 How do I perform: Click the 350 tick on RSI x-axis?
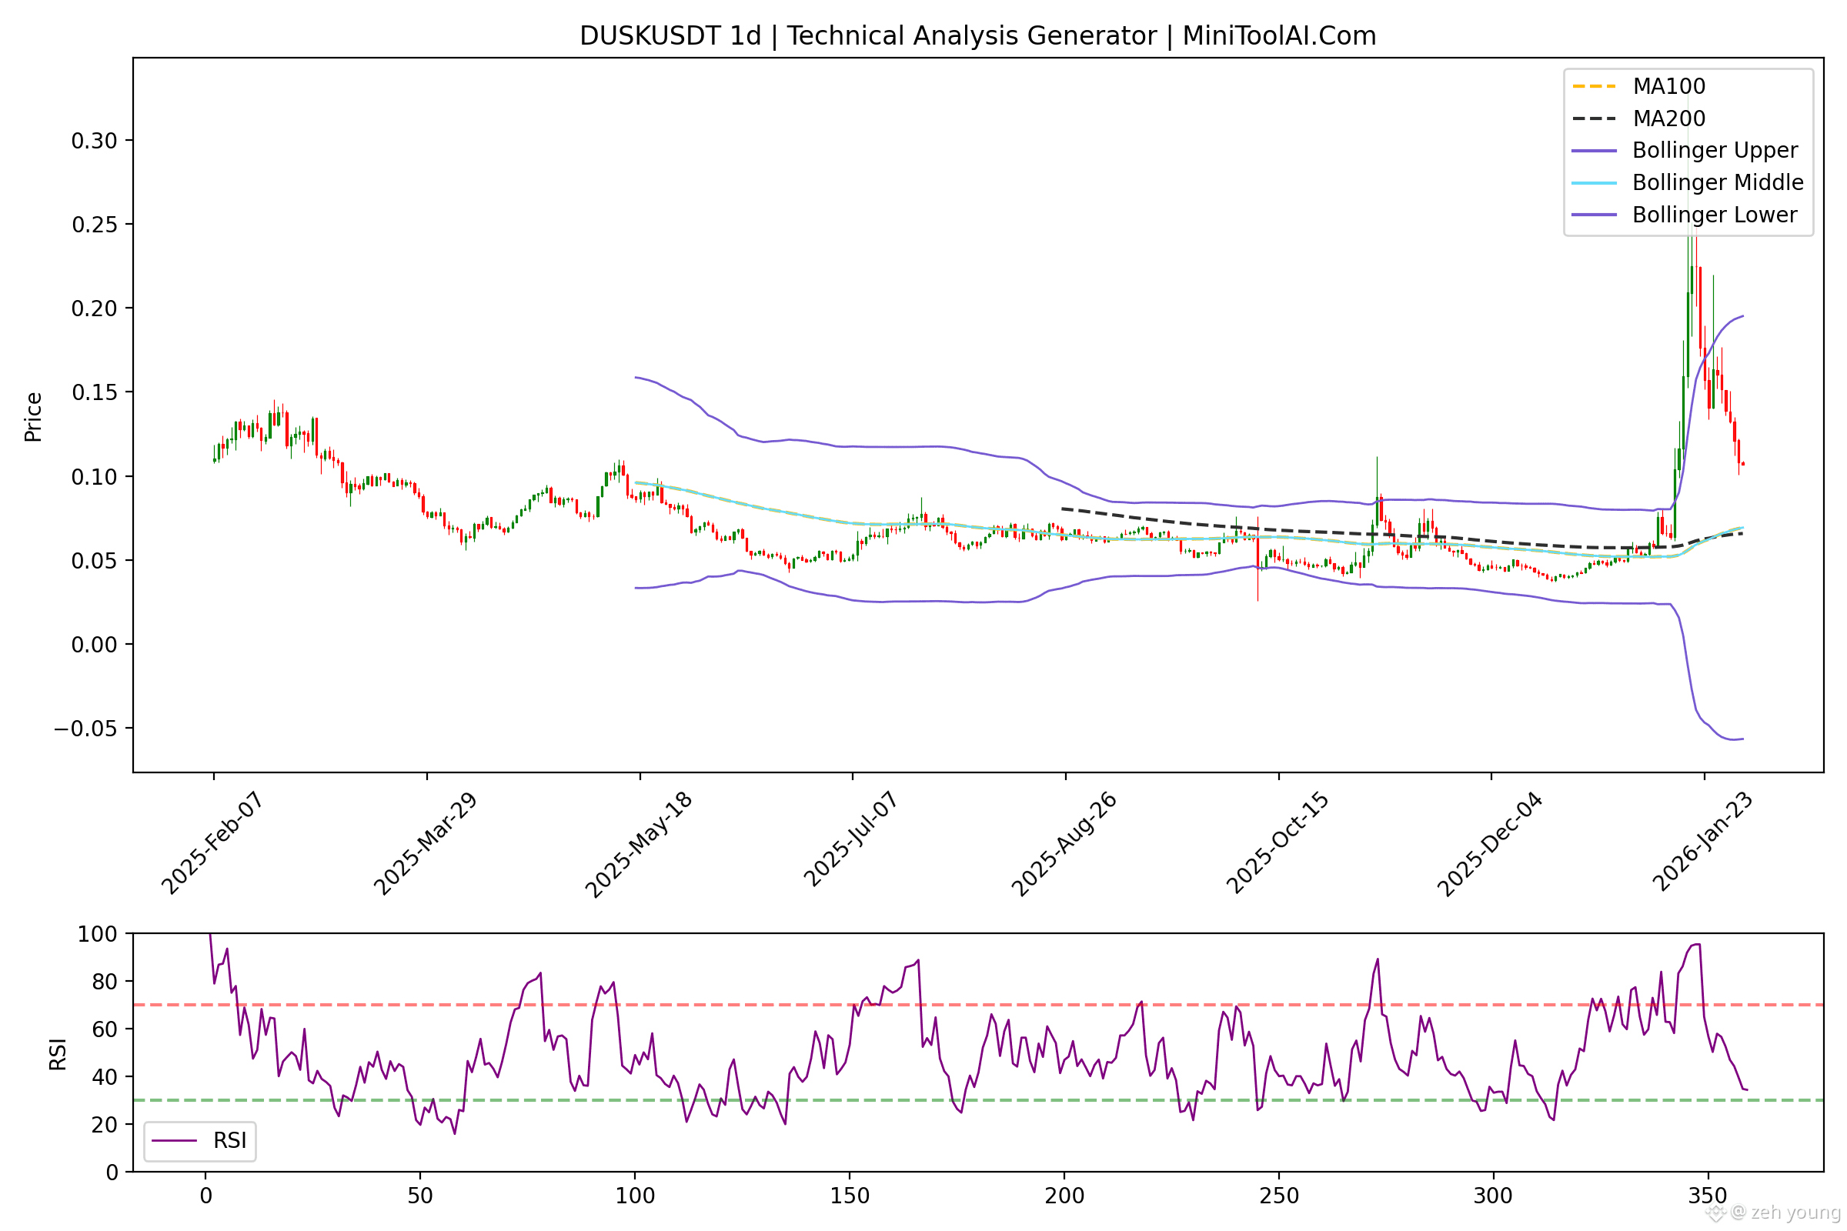pyautogui.click(x=1707, y=1196)
